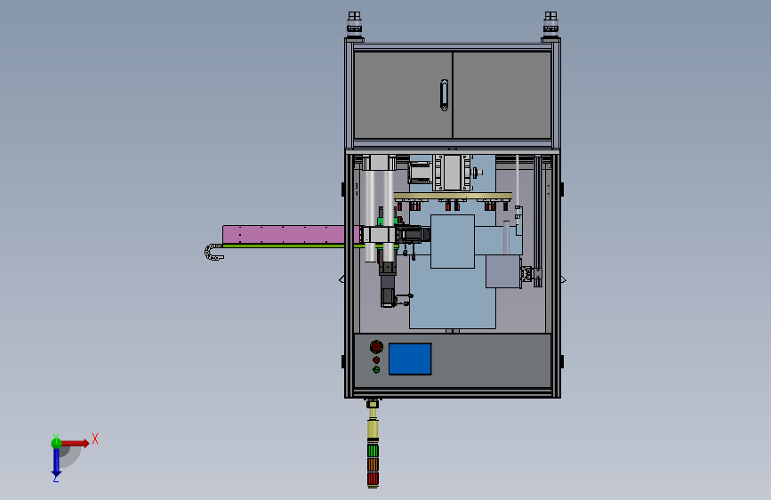Select the left gray cabinet door panel

403,95
